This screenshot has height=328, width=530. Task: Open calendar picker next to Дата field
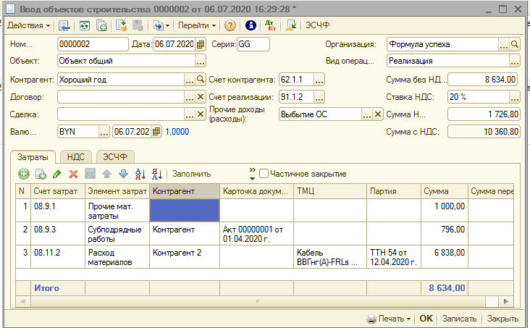click(x=201, y=45)
